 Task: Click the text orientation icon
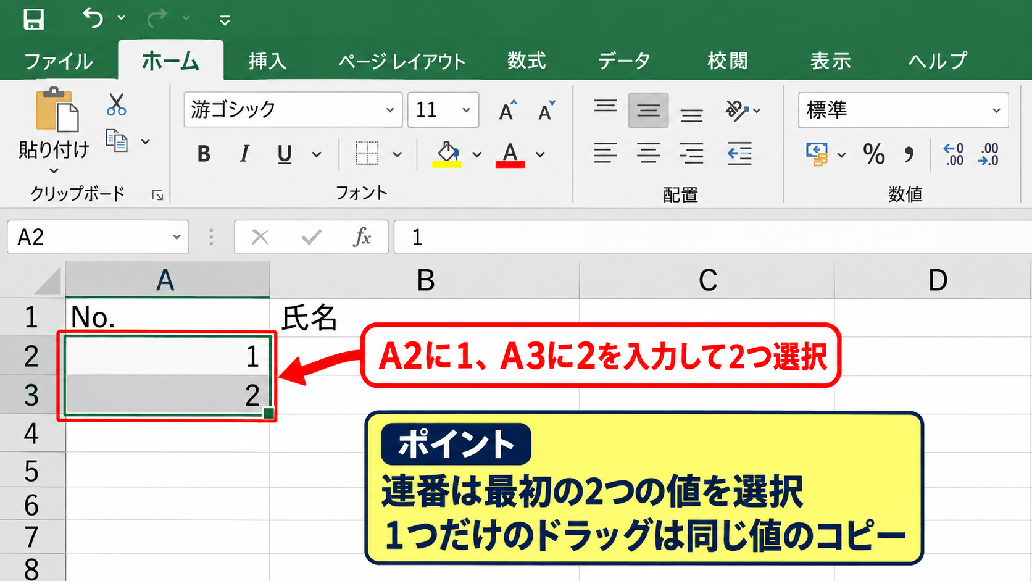coord(736,111)
